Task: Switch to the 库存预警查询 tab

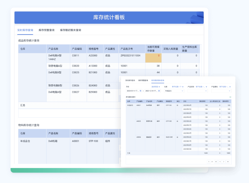Action: pos(46,30)
